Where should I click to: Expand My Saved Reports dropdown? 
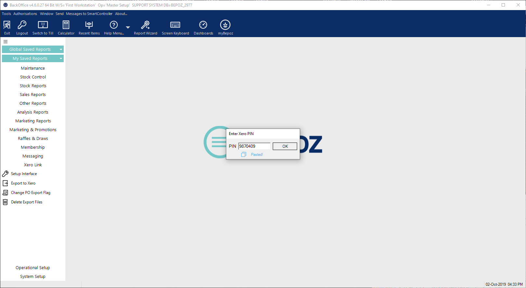click(x=61, y=59)
